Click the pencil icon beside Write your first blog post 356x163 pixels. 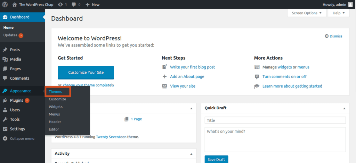[164, 67]
